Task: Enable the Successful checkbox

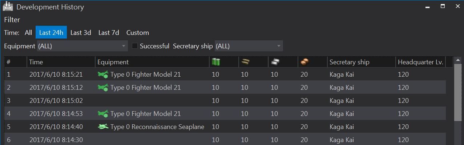Action: coord(134,46)
